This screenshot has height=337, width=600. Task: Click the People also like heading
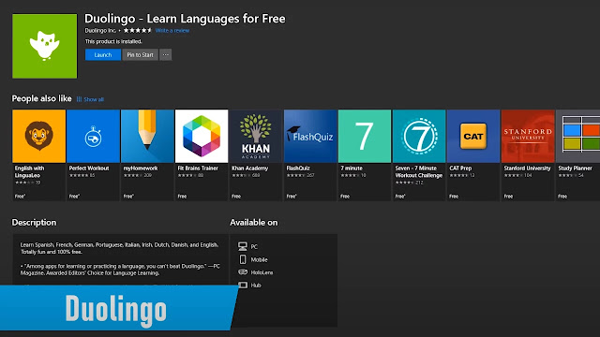pos(41,98)
